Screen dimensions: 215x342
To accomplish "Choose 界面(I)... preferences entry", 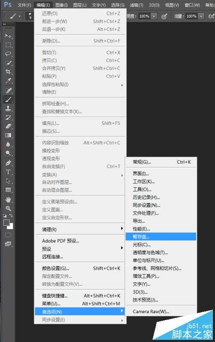I will 161,174.
